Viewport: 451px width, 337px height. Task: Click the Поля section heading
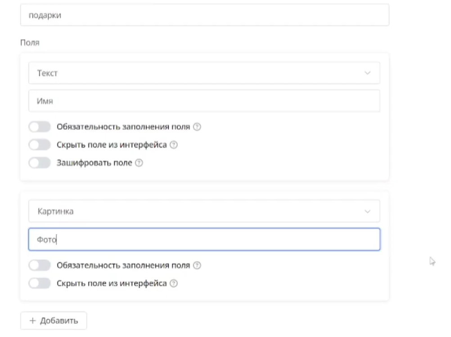coord(30,43)
